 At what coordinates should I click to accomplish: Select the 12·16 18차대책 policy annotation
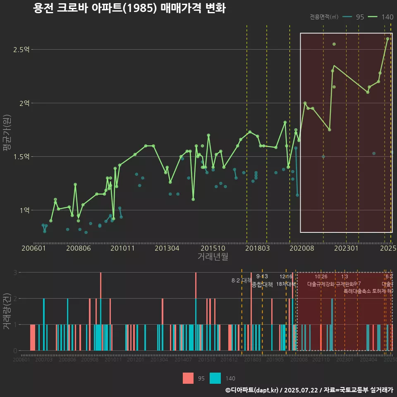pos(286,280)
